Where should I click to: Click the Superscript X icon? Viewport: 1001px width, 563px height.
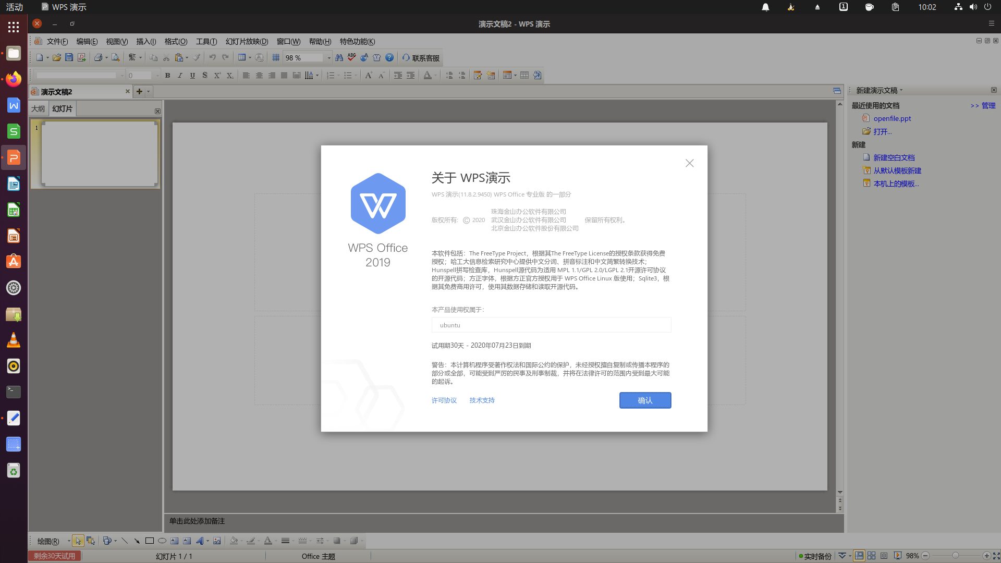[x=217, y=76]
